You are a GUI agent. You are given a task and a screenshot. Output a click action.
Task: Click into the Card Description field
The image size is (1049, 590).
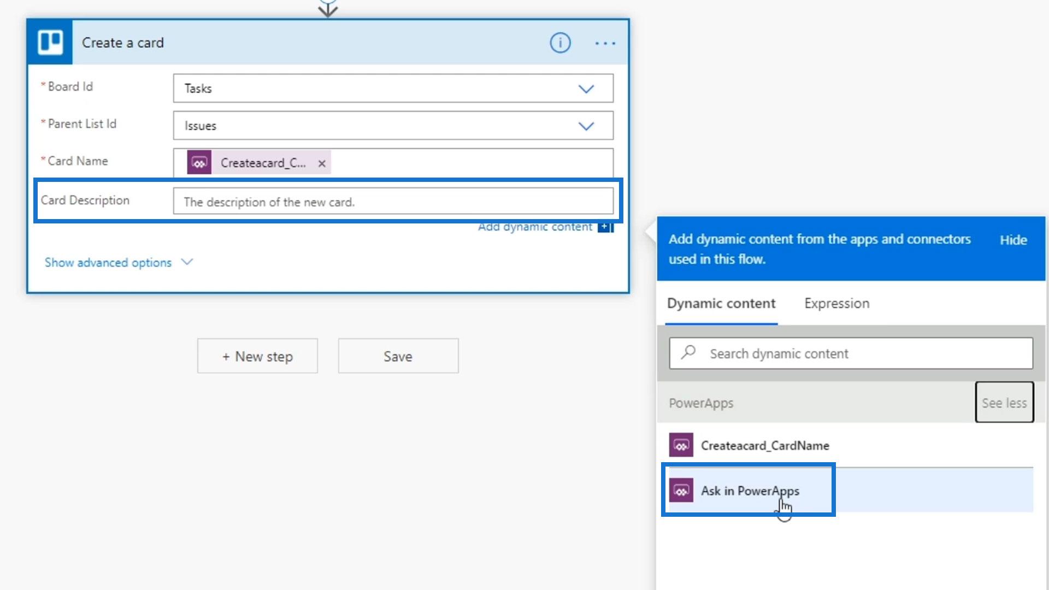click(x=393, y=202)
